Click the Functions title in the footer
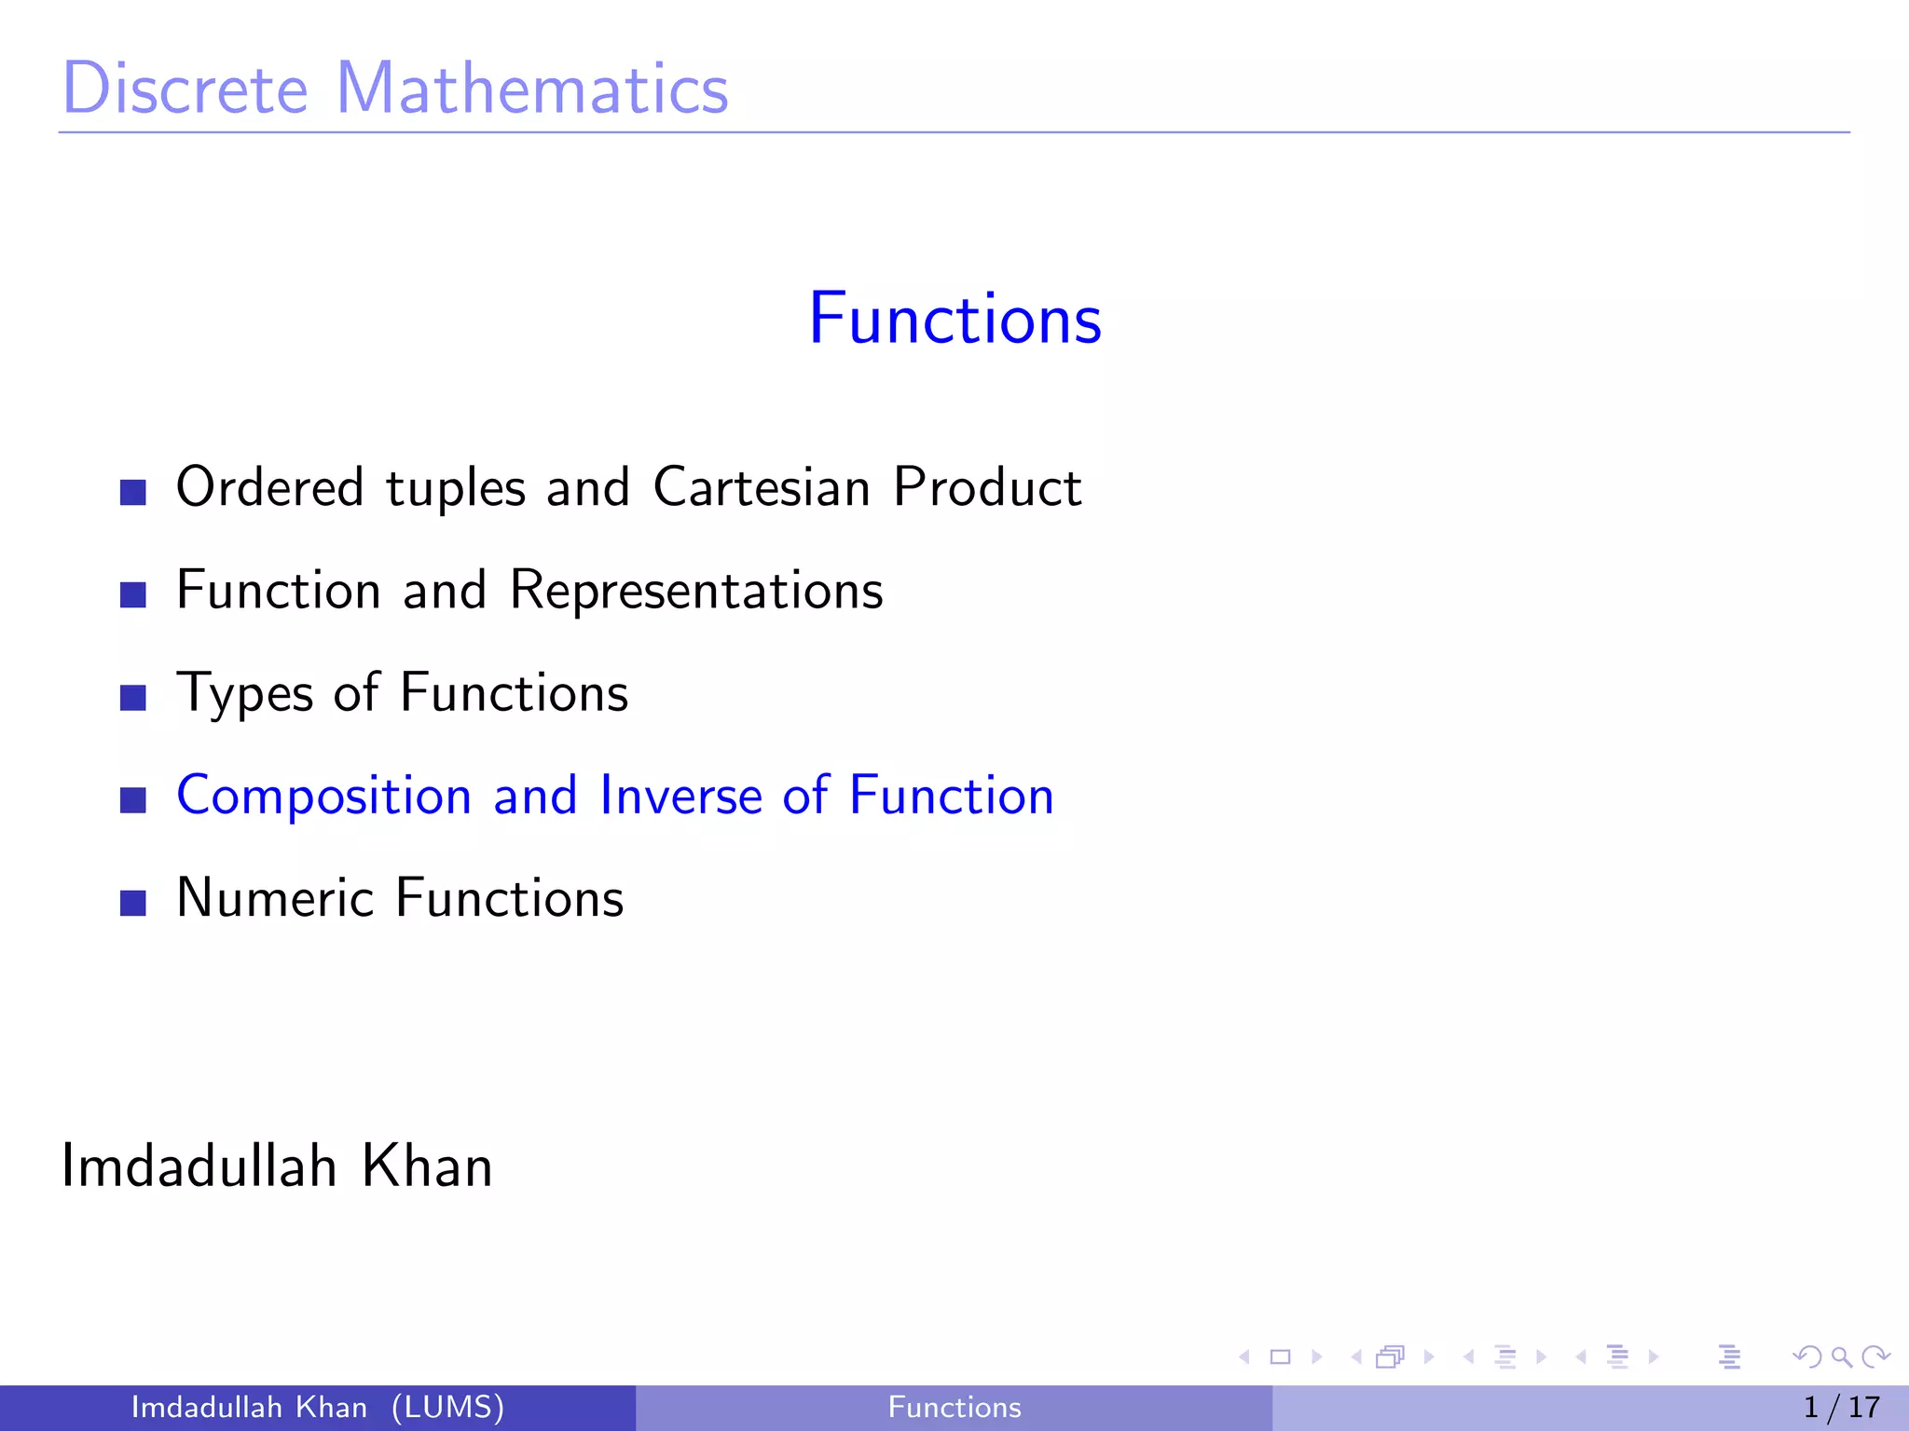 click(x=954, y=1407)
